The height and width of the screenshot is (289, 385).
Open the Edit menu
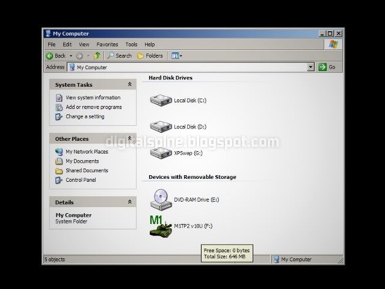click(67, 45)
